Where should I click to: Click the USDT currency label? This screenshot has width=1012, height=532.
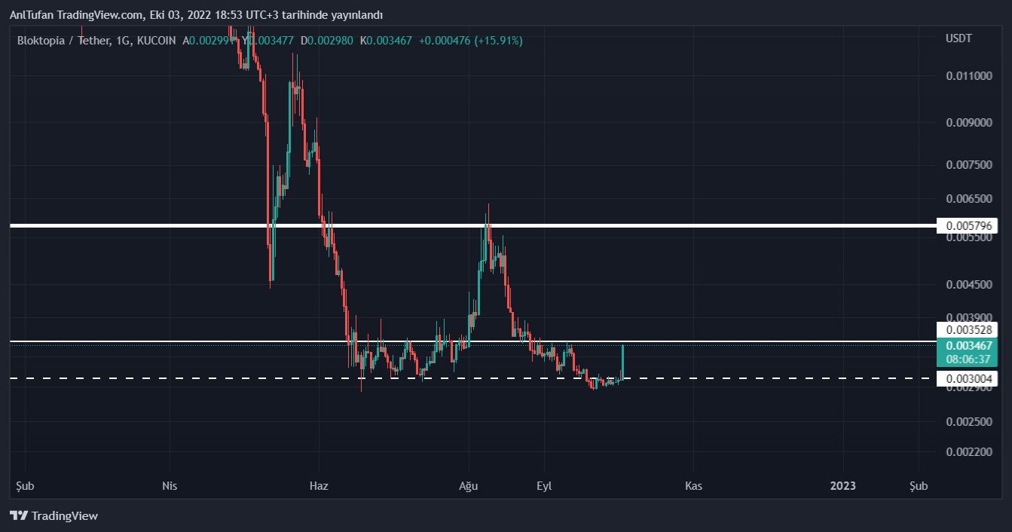coord(958,38)
